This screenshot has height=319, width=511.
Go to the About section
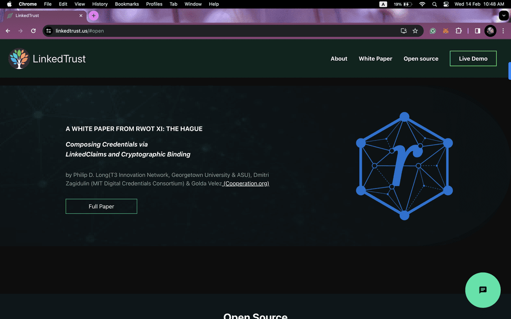[339, 59]
